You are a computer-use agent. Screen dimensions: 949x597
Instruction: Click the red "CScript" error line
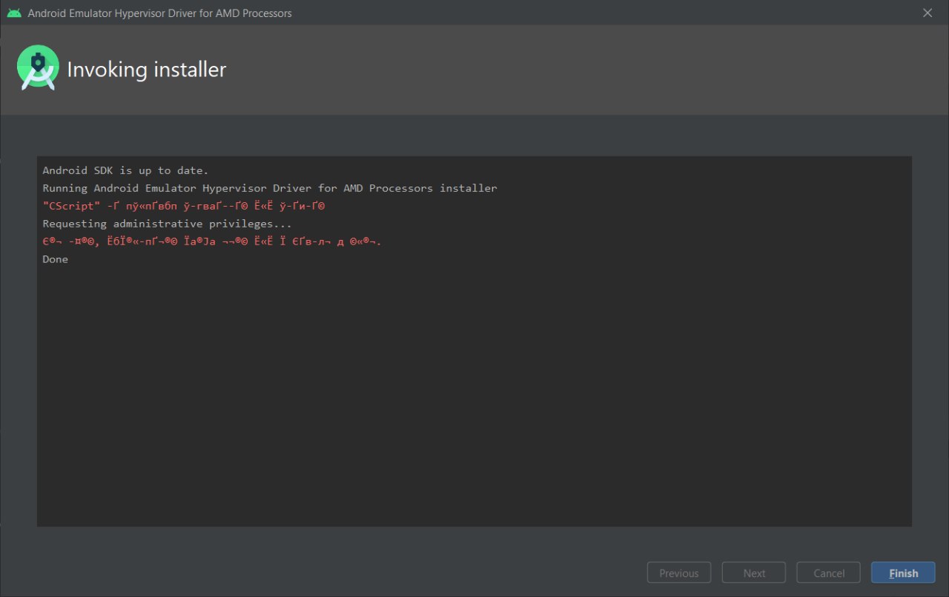click(184, 206)
